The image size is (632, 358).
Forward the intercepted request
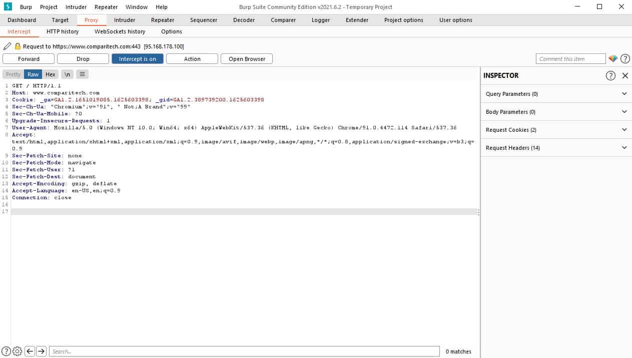(29, 59)
